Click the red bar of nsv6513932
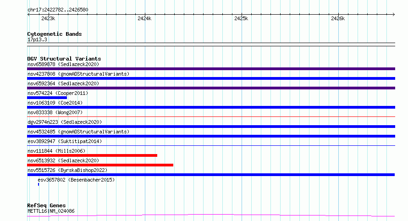Screen dimensions: 408x221 [x=100, y=165]
